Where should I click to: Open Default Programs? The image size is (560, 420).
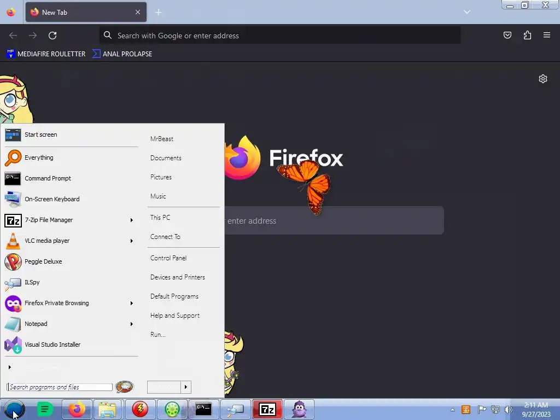[174, 296]
